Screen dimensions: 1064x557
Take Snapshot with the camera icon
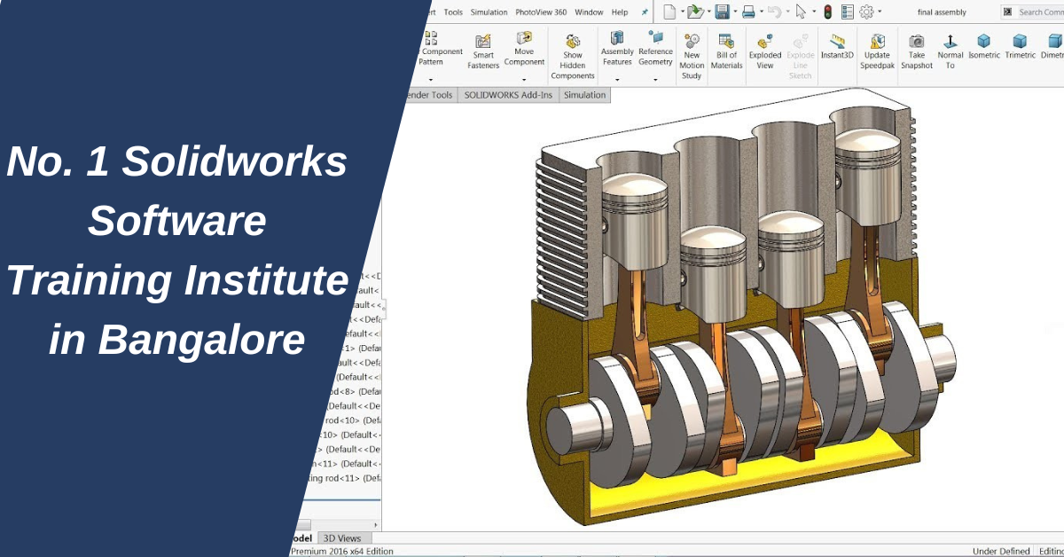pyautogui.click(x=917, y=52)
